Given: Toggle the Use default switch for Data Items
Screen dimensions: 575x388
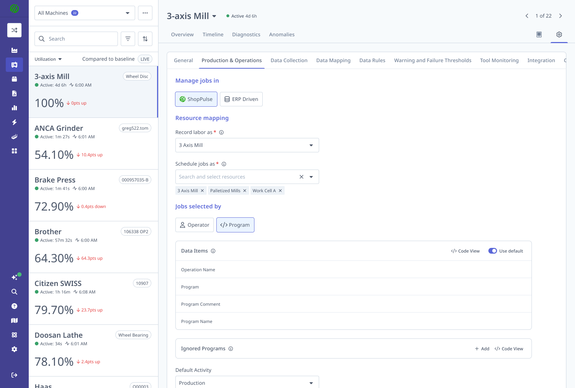Looking at the screenshot, I should point(492,251).
